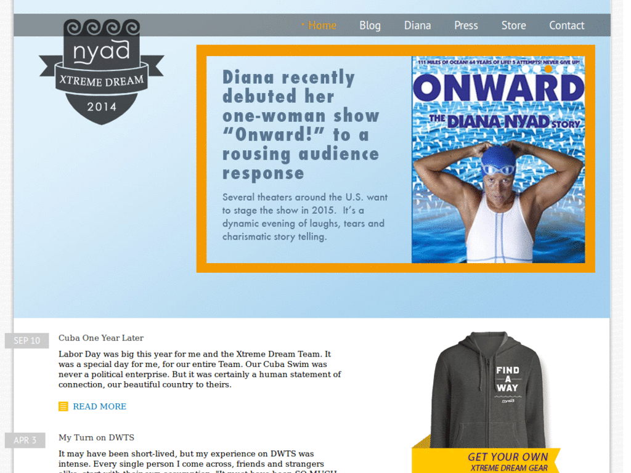
Task: Click the APR 3 date tag
Action: coord(25,440)
